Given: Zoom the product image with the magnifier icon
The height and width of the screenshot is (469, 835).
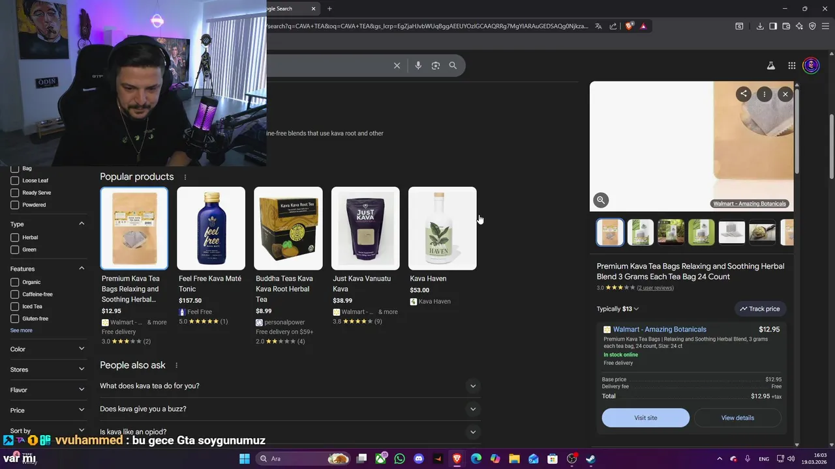Looking at the screenshot, I should [601, 200].
